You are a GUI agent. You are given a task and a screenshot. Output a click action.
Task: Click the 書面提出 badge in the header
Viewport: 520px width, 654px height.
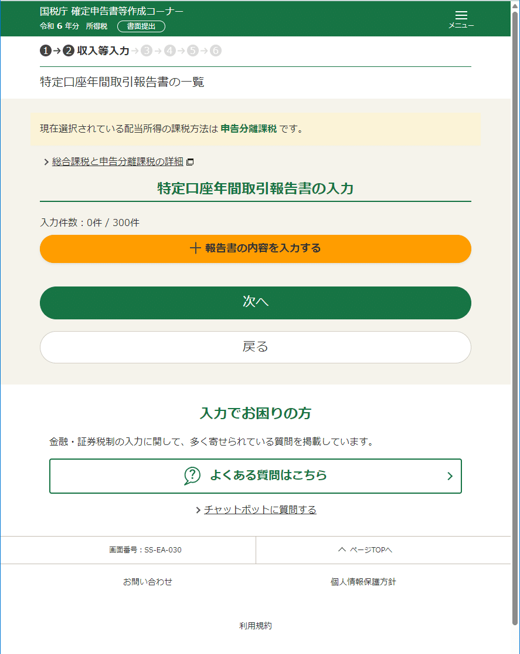point(141,26)
